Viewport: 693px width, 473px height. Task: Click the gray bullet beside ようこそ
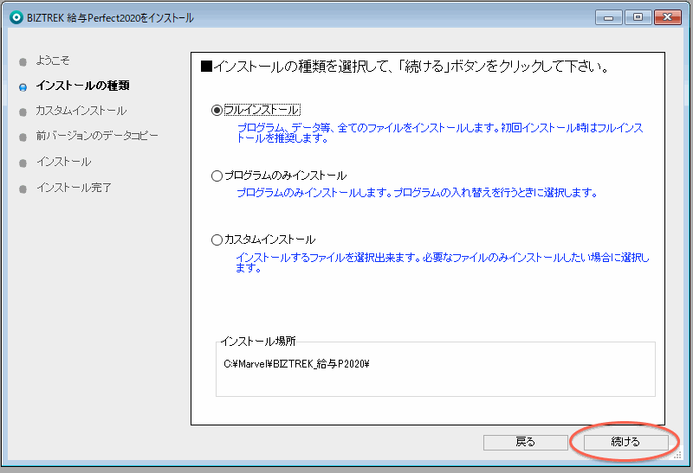click(23, 61)
